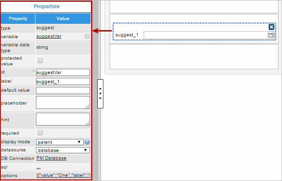Toggle the protected value checkbox

(40, 61)
